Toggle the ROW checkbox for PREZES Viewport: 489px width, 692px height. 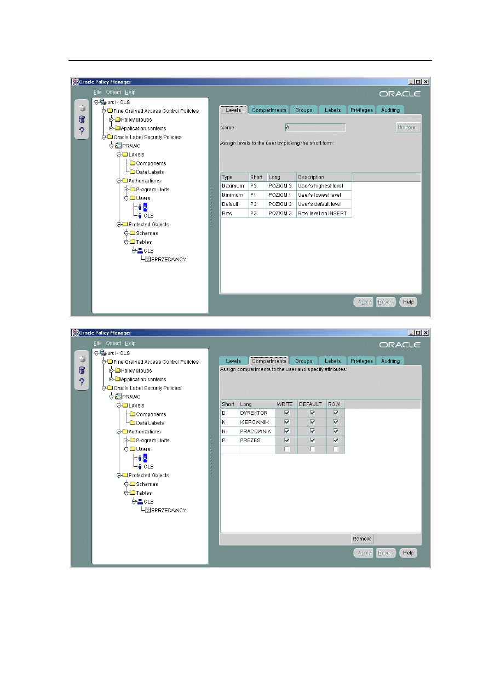click(x=336, y=440)
